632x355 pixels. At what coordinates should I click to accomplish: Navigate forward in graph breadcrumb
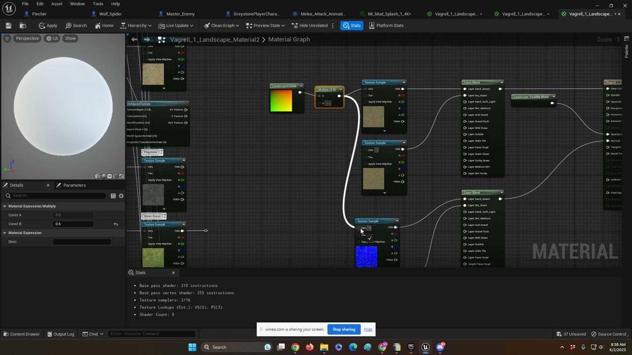click(x=146, y=39)
